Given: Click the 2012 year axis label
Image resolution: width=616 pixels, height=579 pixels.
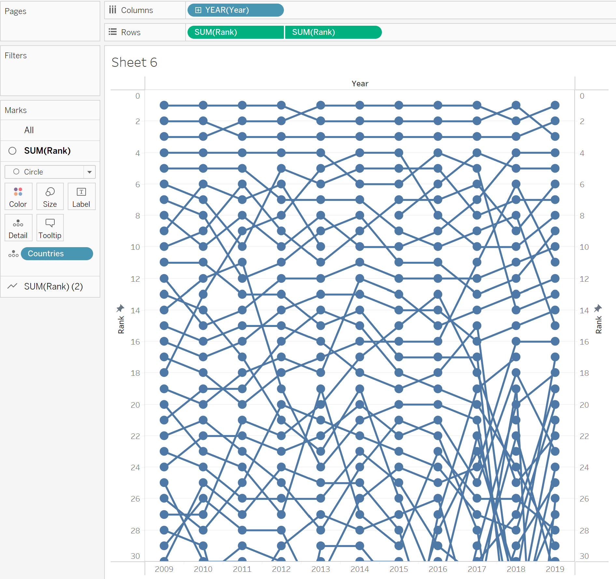Looking at the screenshot, I should coord(281,569).
